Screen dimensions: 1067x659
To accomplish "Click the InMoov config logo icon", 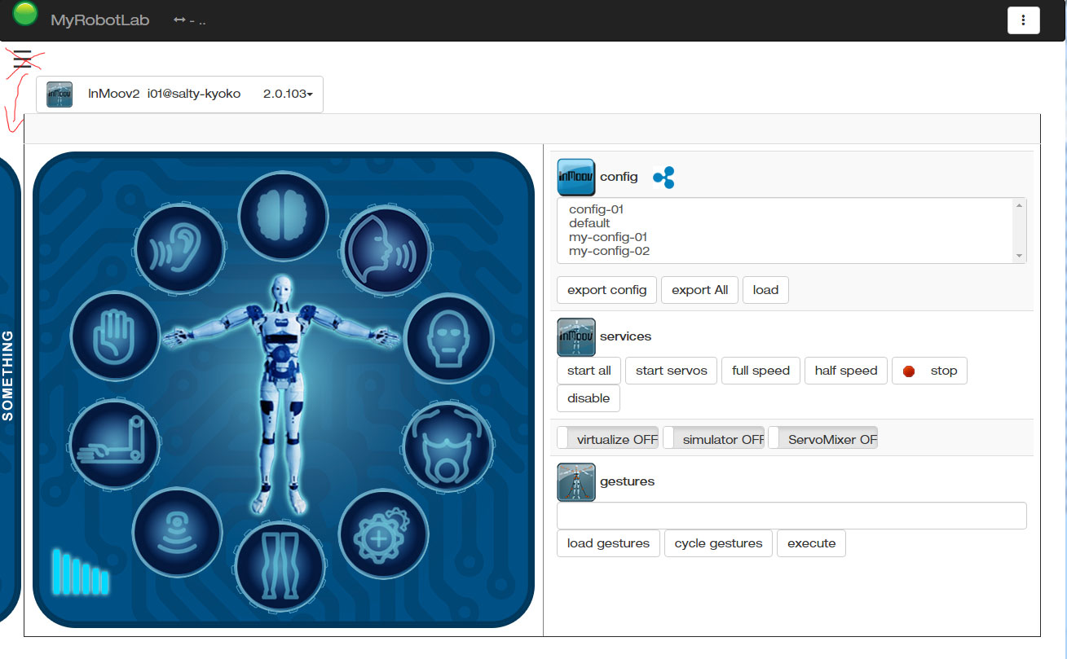I will coord(576,178).
